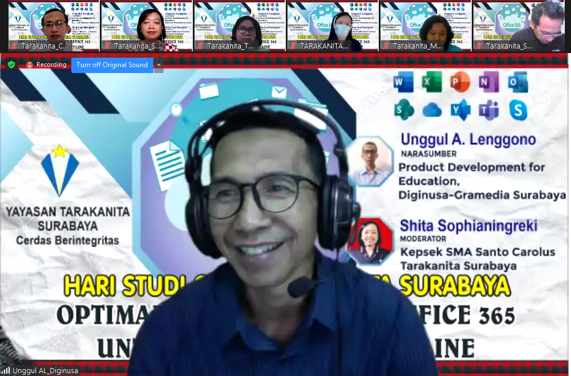Click the Outlook icon in the background
Image resolution: width=571 pixels, height=376 pixels.
point(518,82)
